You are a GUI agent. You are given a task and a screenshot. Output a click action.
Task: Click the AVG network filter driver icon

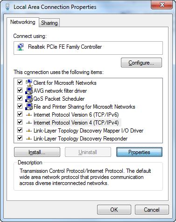click(29, 90)
